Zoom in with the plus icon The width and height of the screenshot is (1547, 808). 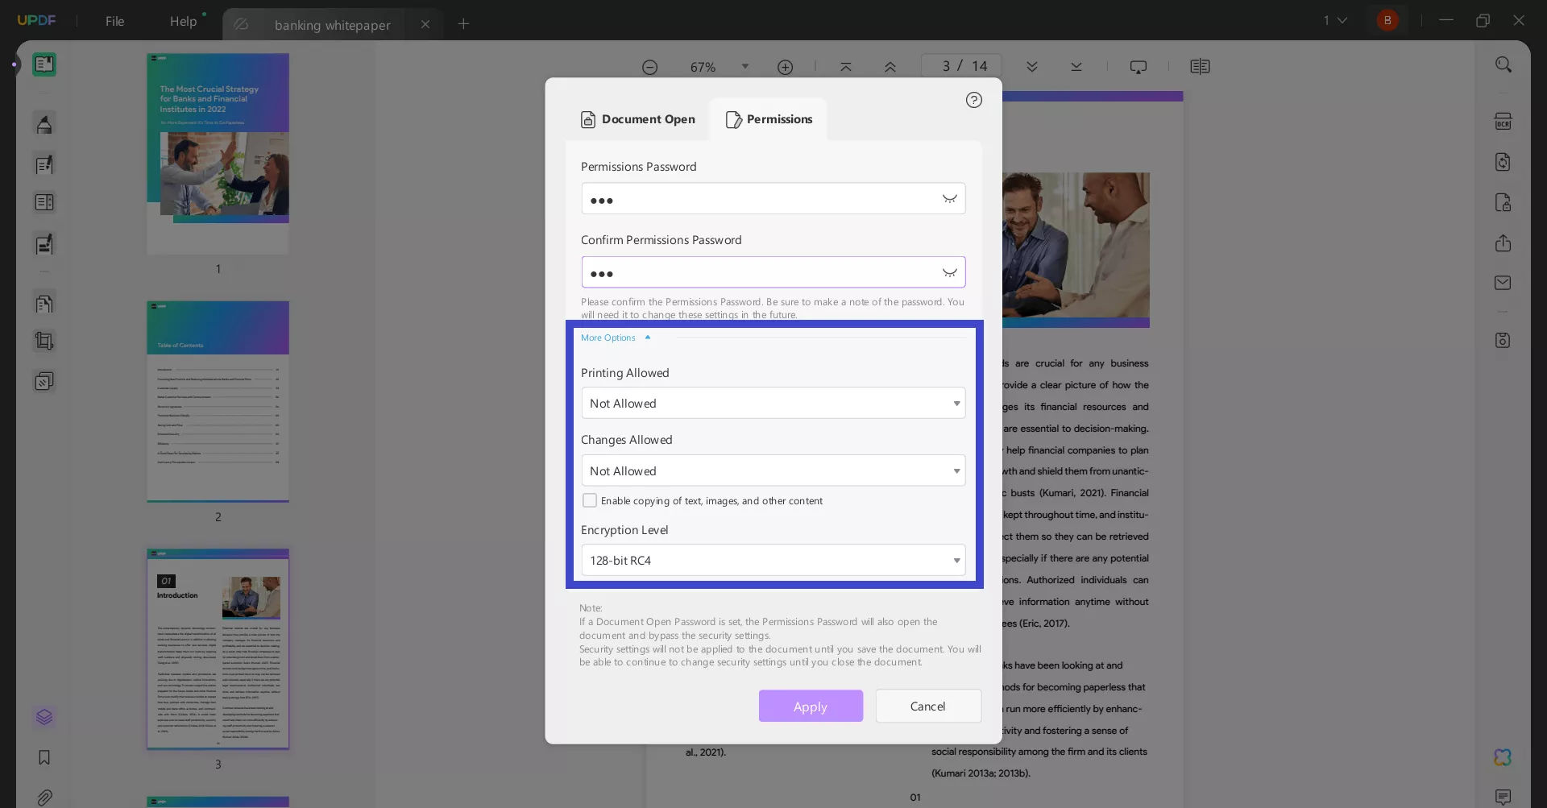tap(785, 67)
